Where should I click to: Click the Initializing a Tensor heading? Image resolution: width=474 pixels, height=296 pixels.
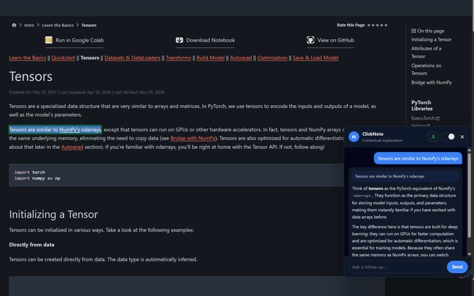point(54,214)
